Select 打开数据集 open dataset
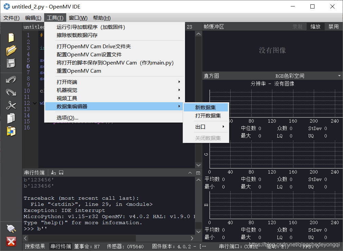Screen dimensions: 343x251 click(x=206, y=115)
